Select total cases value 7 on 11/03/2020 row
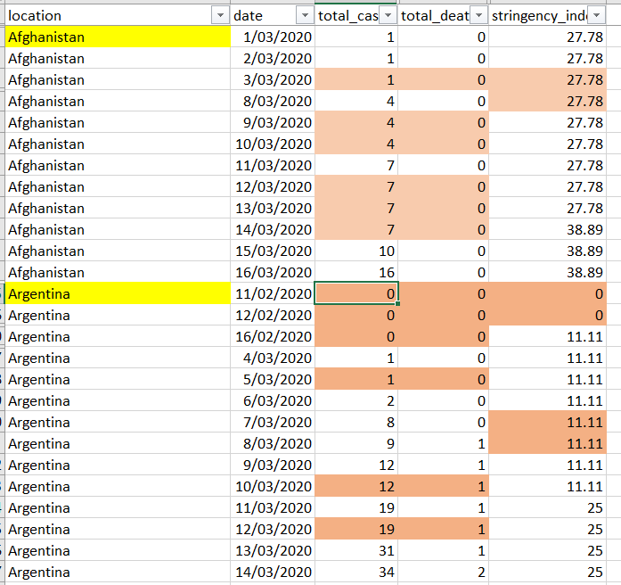 point(356,165)
